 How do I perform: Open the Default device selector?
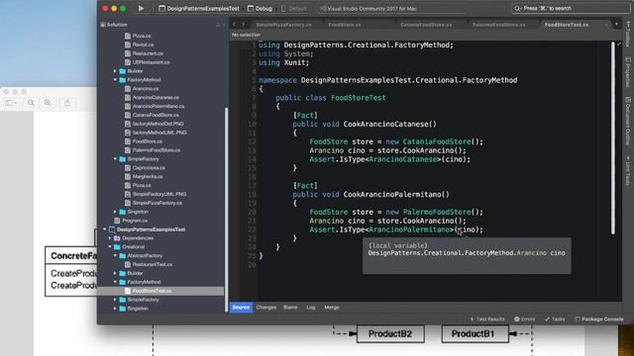(x=294, y=9)
